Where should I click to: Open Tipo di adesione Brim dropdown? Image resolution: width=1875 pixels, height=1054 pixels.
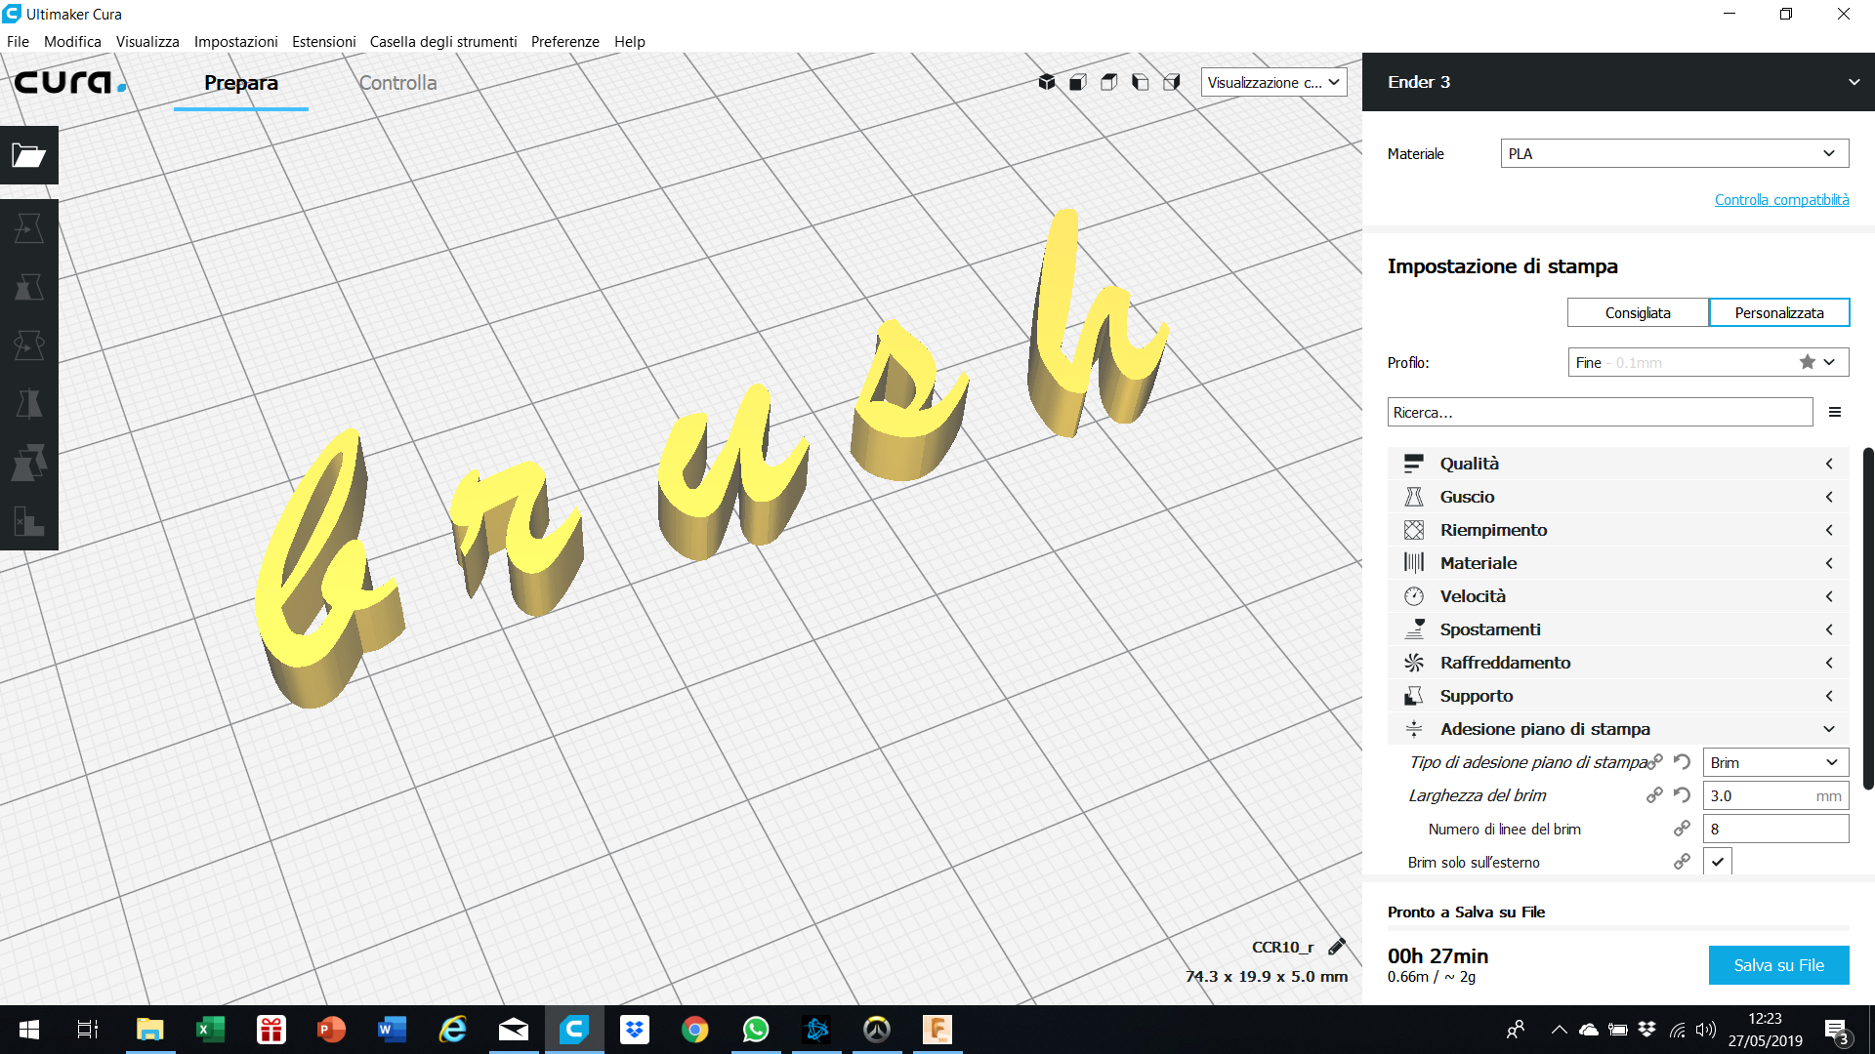(1774, 762)
